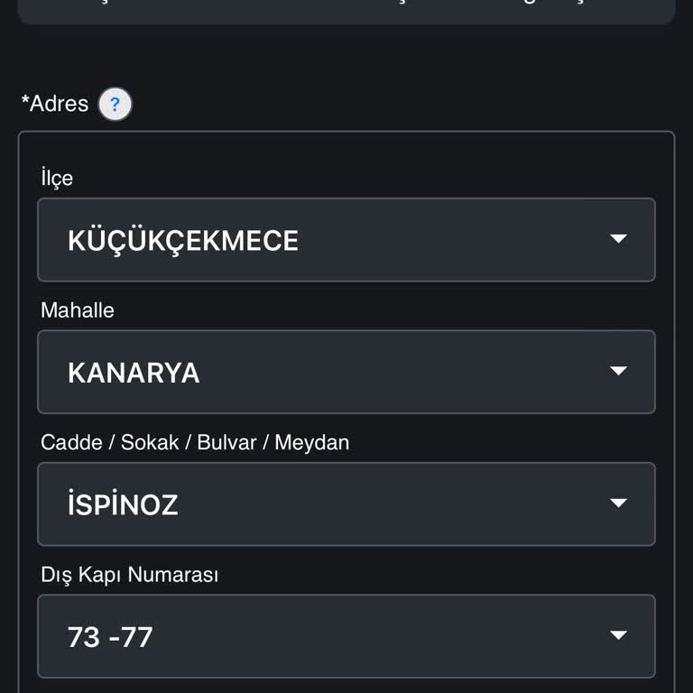The width and height of the screenshot is (693, 693).
Task: Click the Adres help question mark icon
Action: [115, 105]
